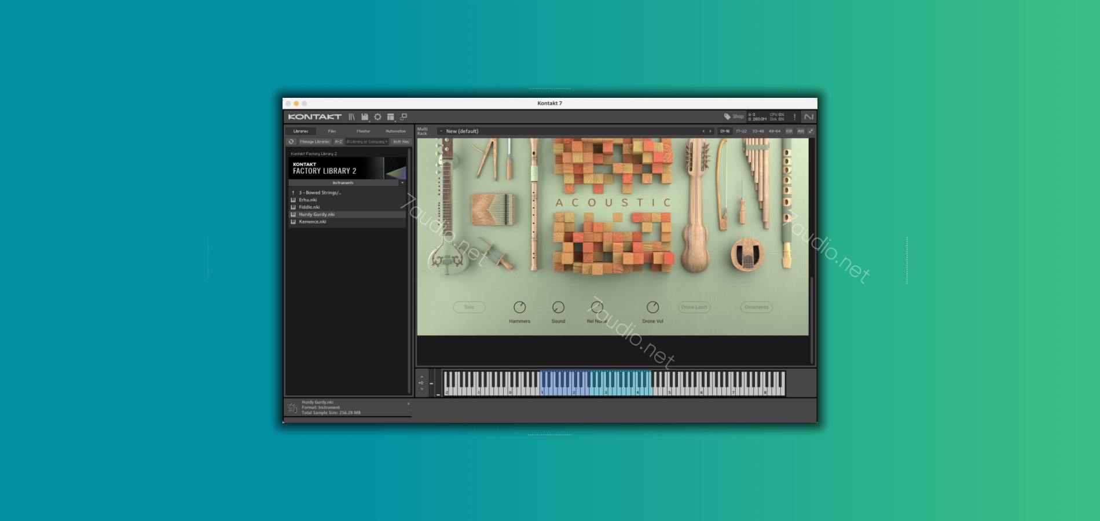Click the next multi arrow in rack header
Screen dimensions: 1100x521
710,131
